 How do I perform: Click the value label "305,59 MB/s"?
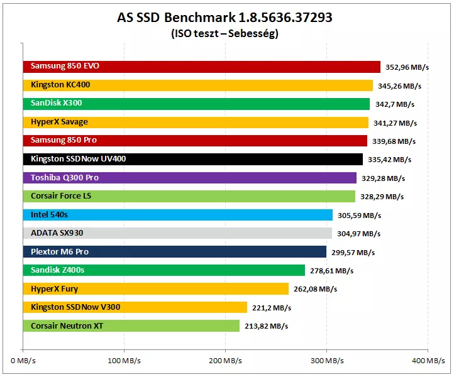(x=359, y=216)
